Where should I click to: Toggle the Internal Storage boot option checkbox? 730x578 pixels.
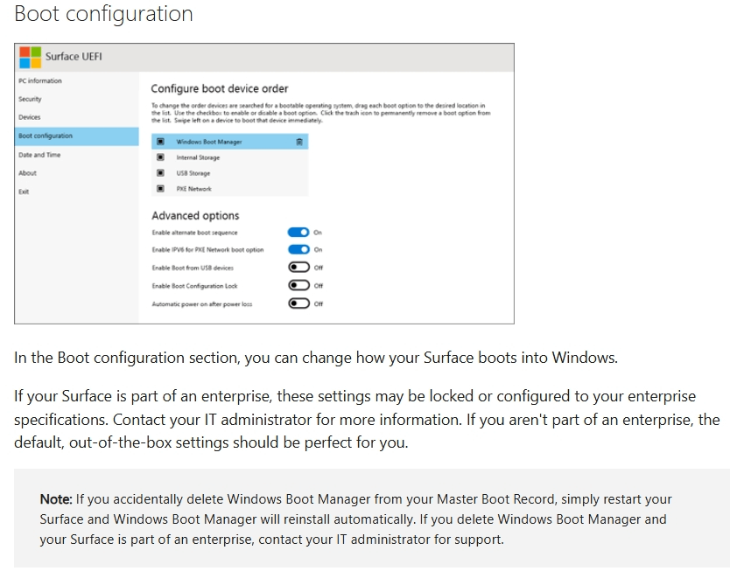tap(160, 157)
